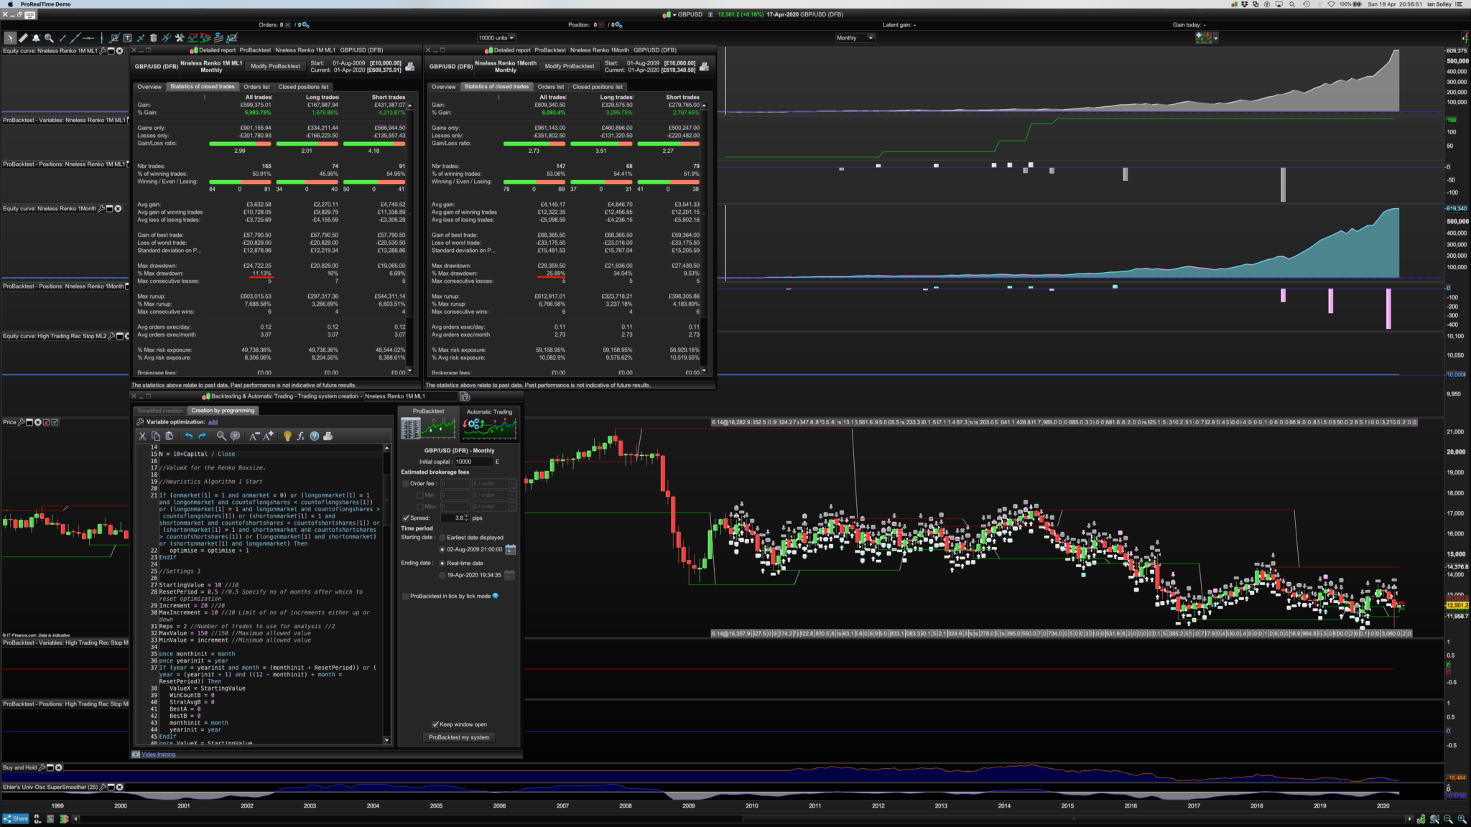Click the ProBacktest my system button

pyautogui.click(x=459, y=737)
